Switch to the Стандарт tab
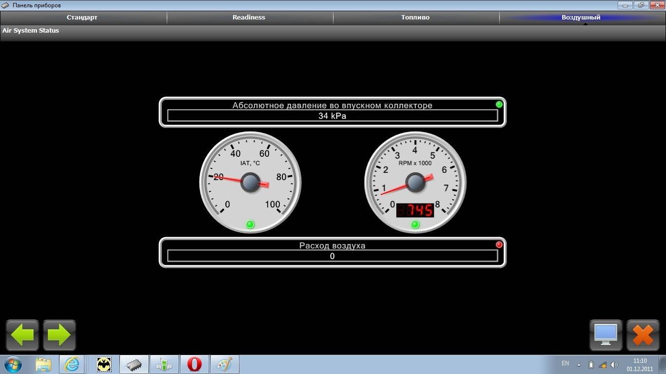666x374 pixels. 82,18
